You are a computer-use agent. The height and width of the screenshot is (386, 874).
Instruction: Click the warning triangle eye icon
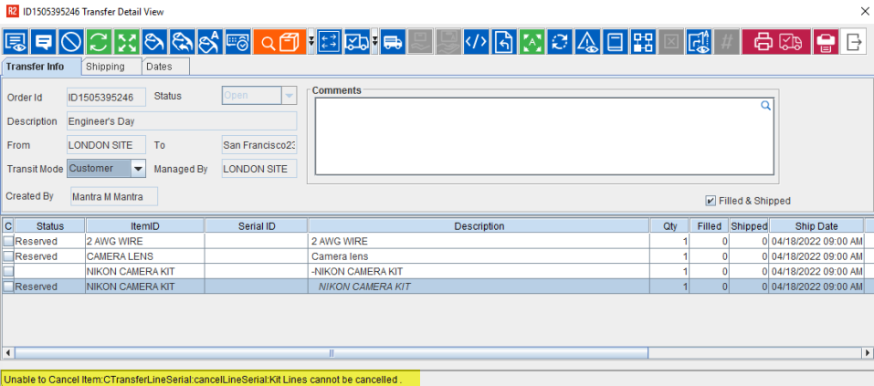click(587, 41)
